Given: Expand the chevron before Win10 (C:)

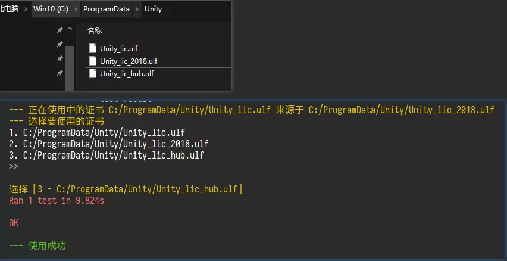Looking at the screenshot, I should point(26,9).
